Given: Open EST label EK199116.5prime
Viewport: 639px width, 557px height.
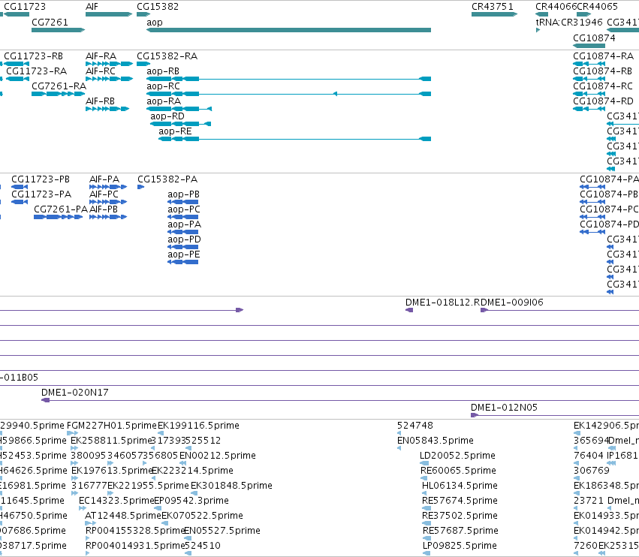Looking at the screenshot, I should tap(198, 426).
